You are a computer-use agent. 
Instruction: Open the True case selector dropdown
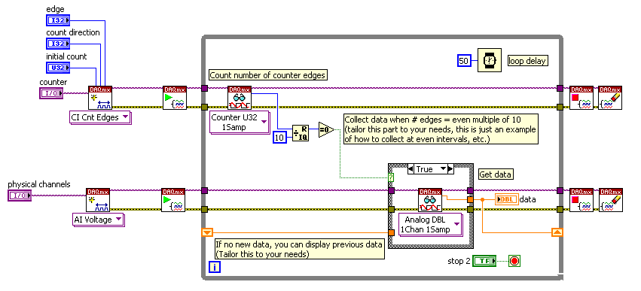tap(442, 169)
